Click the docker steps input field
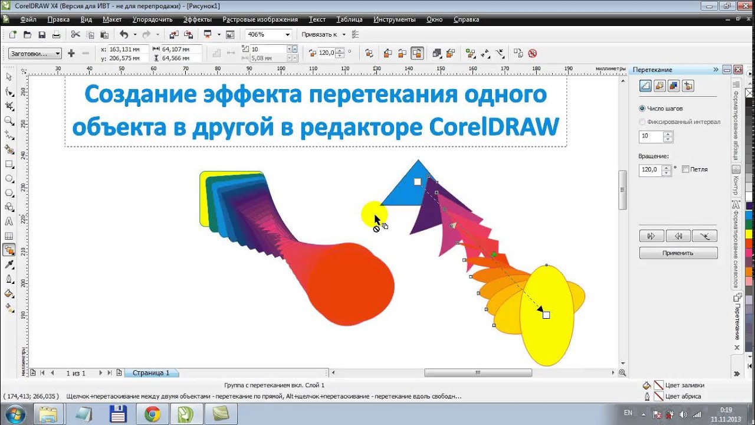The image size is (755, 425). (x=651, y=136)
